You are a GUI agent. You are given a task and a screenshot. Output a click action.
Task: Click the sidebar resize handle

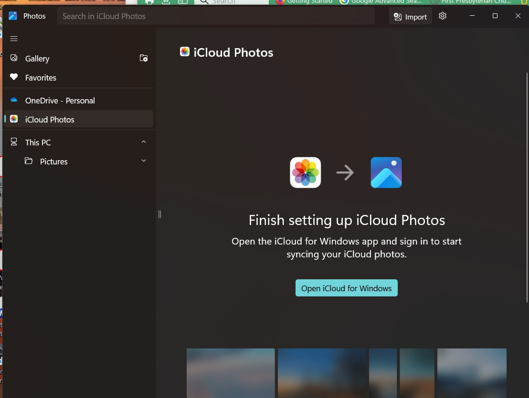pyautogui.click(x=159, y=214)
